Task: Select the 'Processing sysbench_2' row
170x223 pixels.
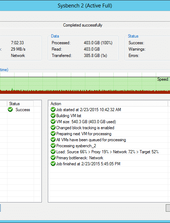Action: tap(108, 145)
